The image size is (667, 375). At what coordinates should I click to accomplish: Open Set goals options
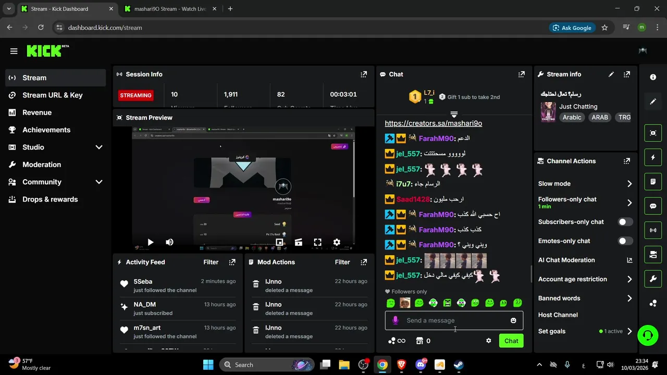click(x=585, y=331)
